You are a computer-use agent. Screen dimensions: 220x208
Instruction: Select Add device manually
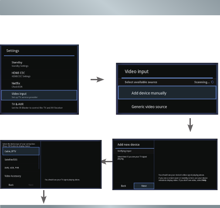[x=167, y=93]
